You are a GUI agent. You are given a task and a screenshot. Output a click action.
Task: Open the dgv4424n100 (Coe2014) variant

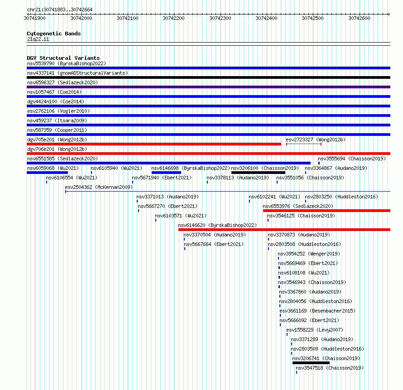click(56, 101)
